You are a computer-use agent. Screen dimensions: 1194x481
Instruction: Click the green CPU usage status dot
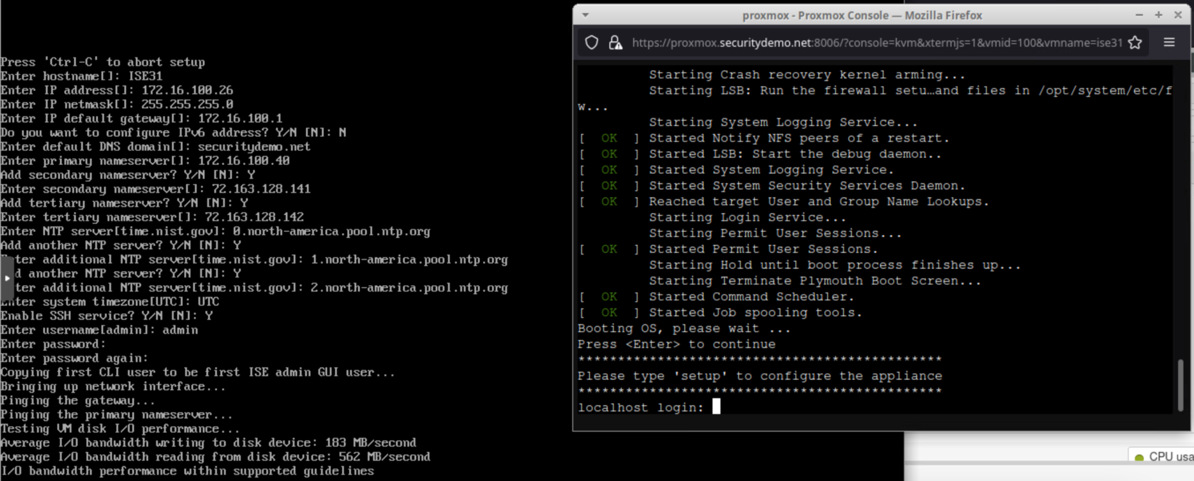tap(1139, 458)
